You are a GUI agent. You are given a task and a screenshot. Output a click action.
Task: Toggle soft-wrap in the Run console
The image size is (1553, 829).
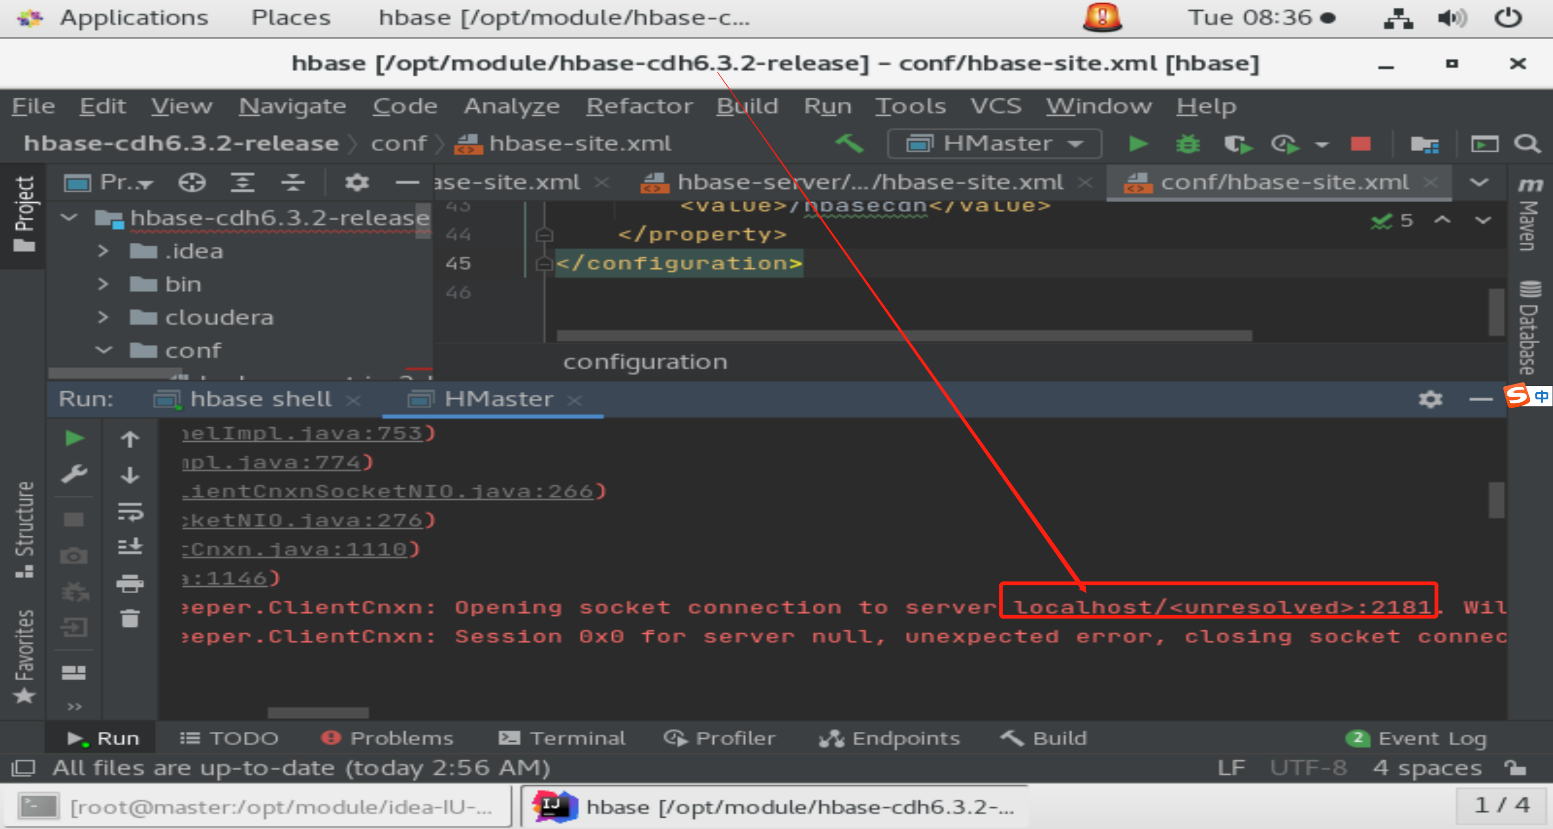tap(130, 511)
